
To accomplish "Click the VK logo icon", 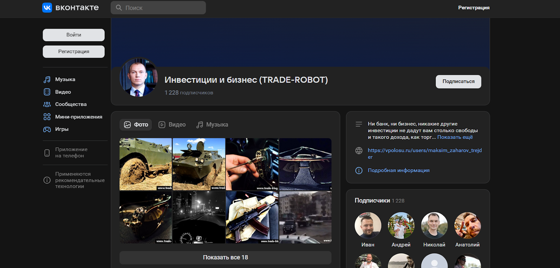I will 47,8.
